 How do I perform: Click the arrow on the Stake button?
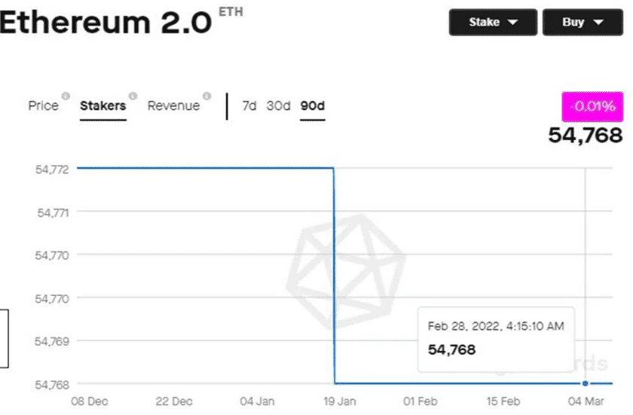[x=513, y=23]
